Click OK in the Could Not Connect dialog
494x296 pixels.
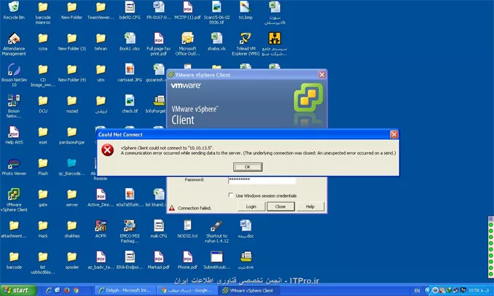248,167
